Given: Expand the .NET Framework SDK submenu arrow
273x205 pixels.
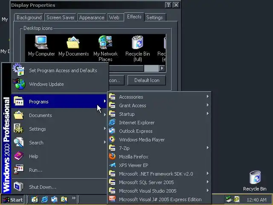Looking at the screenshot, I should 208,173.
